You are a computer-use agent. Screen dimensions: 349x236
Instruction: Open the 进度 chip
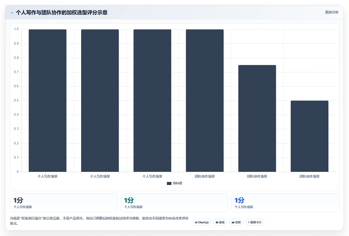pyautogui.click(x=236, y=222)
